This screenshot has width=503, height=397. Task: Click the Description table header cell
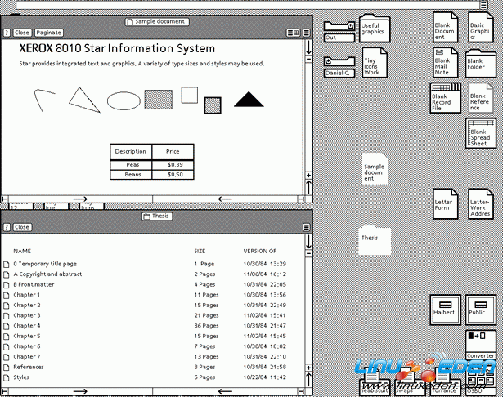pyautogui.click(x=131, y=152)
